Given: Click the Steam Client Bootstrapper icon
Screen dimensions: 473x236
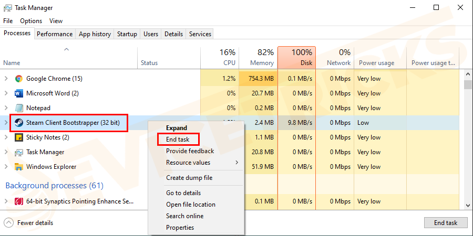Looking at the screenshot, I should click(19, 123).
